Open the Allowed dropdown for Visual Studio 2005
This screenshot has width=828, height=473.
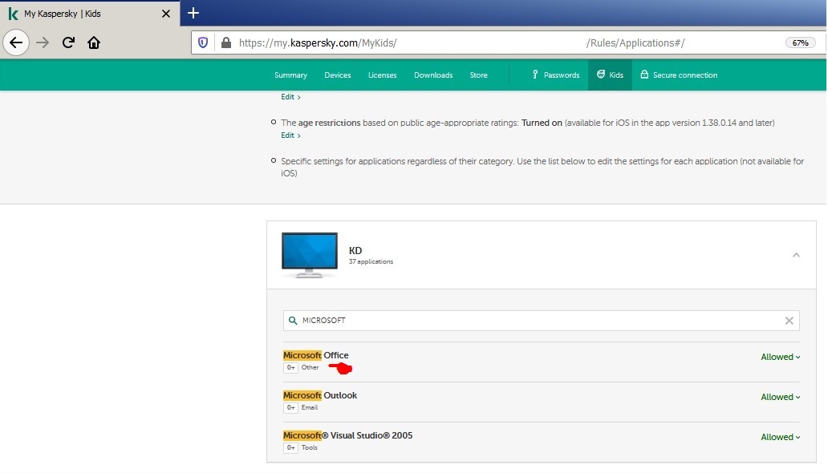(781, 437)
